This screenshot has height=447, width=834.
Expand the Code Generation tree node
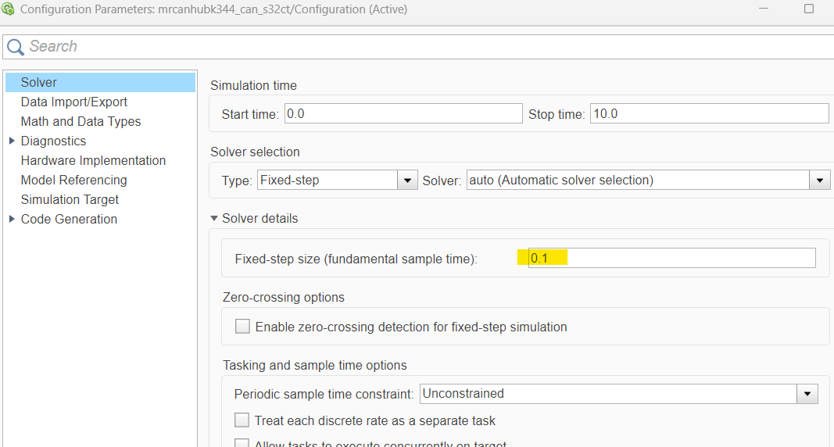pos(12,219)
